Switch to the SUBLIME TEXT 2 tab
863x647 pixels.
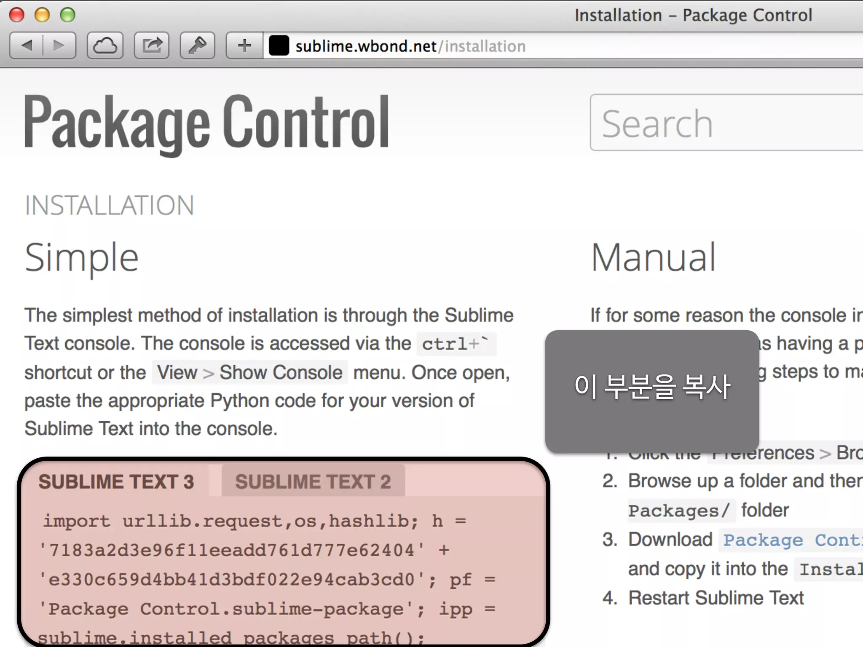pyautogui.click(x=313, y=481)
